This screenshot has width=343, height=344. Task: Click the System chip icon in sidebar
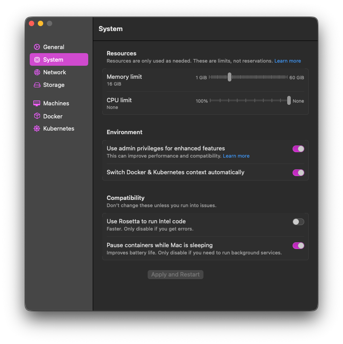(x=37, y=59)
